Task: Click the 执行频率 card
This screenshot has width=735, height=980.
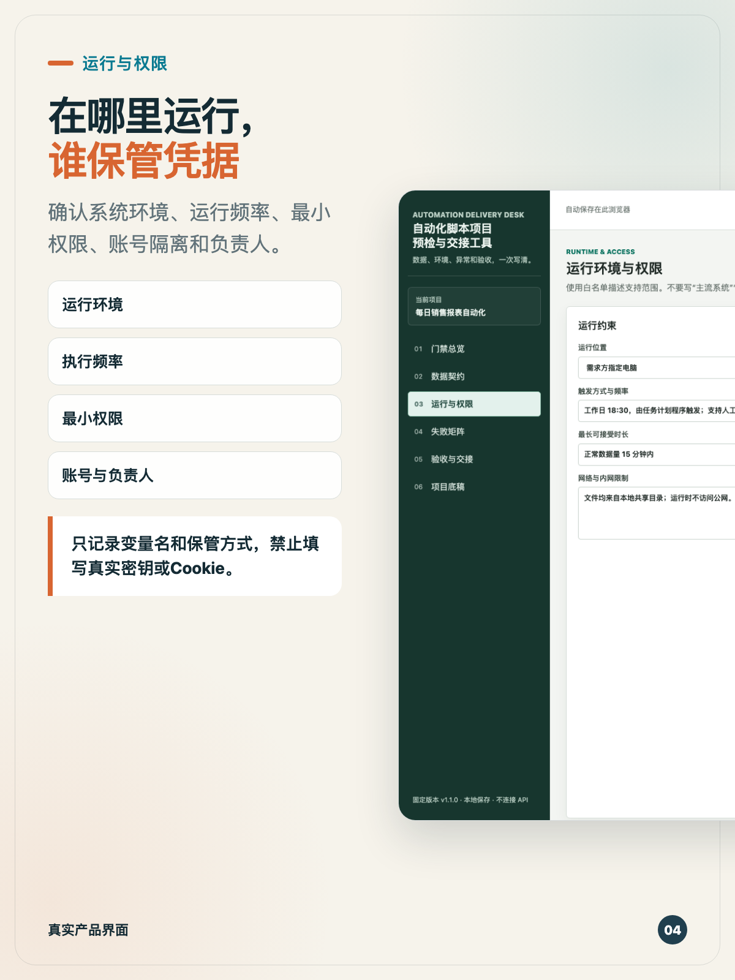Action: pyautogui.click(x=195, y=361)
